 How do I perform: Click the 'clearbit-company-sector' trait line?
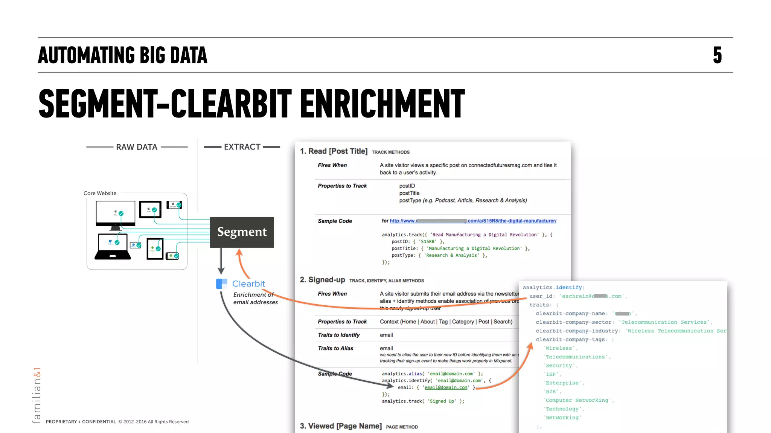click(x=624, y=322)
